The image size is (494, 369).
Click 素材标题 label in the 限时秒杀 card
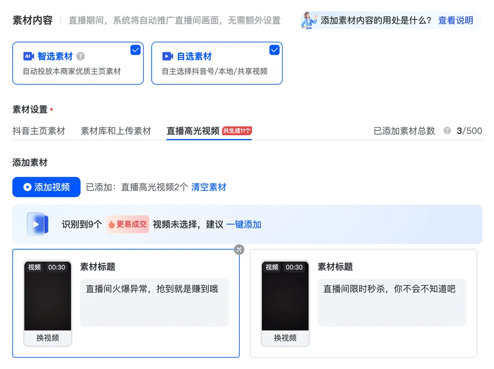tap(335, 267)
